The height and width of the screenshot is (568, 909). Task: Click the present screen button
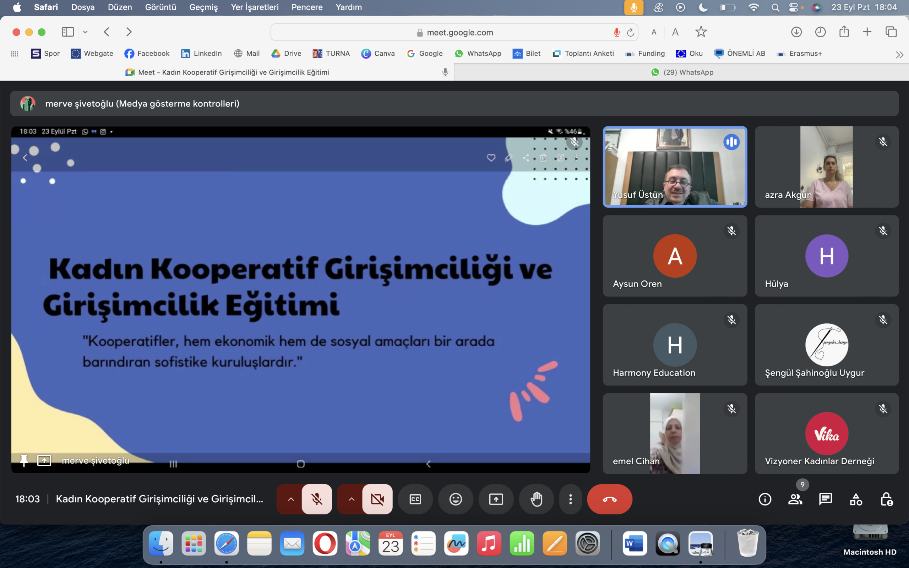(496, 499)
